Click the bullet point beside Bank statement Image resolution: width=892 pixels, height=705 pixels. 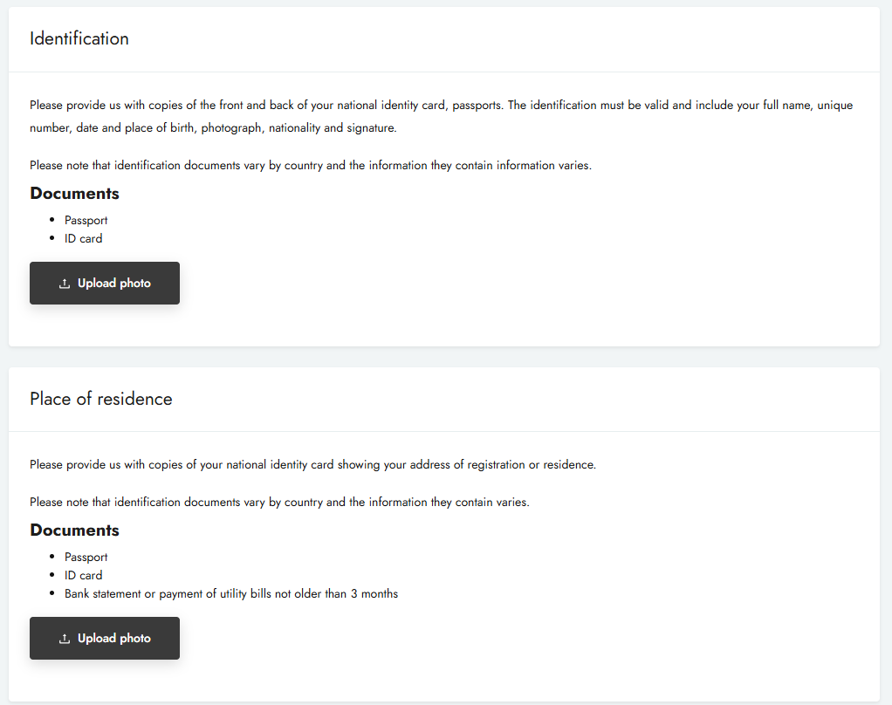click(x=53, y=593)
